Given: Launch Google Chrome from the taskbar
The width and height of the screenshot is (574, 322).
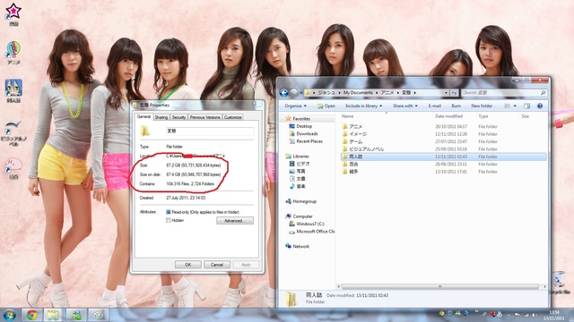Looking at the screenshot, I should (32, 315).
